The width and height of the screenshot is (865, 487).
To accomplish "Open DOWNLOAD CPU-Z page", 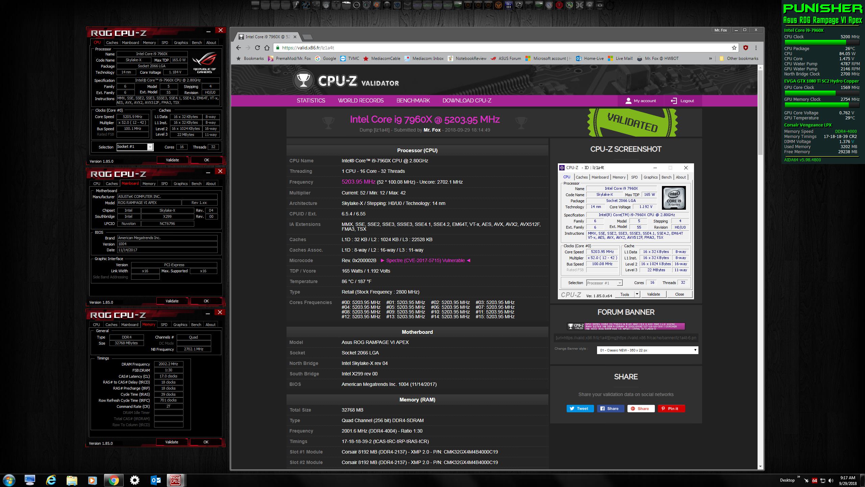I will tap(467, 100).
